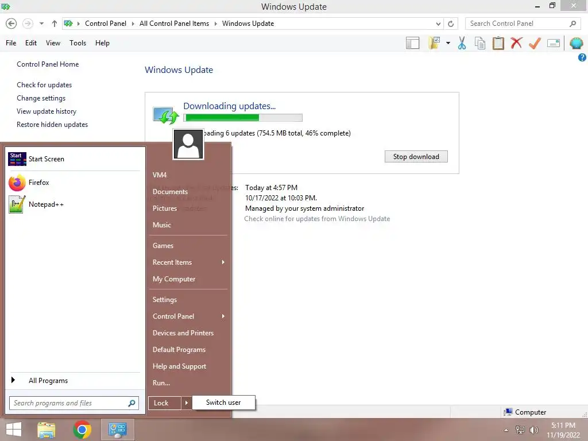Click the Forward navigation arrow
The height and width of the screenshot is (441, 588).
point(28,24)
